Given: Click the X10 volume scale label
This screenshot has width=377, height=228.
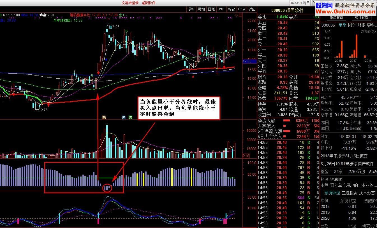Looking at the screenshot, I should [246, 156].
